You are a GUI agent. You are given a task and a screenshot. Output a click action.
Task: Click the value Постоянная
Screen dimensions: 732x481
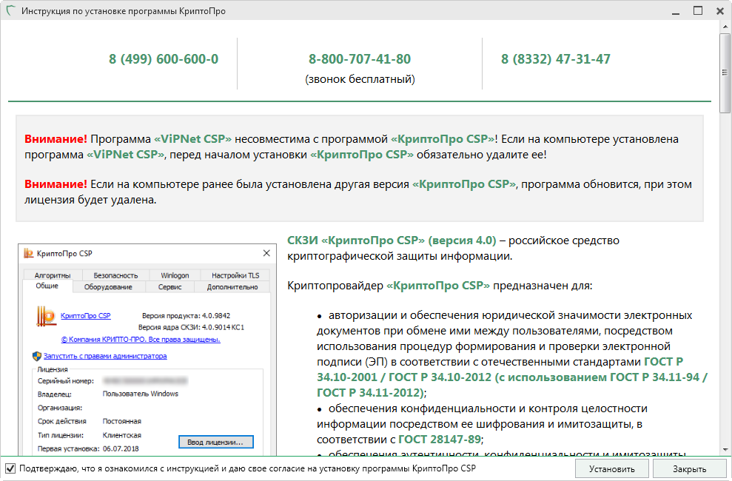click(122, 421)
